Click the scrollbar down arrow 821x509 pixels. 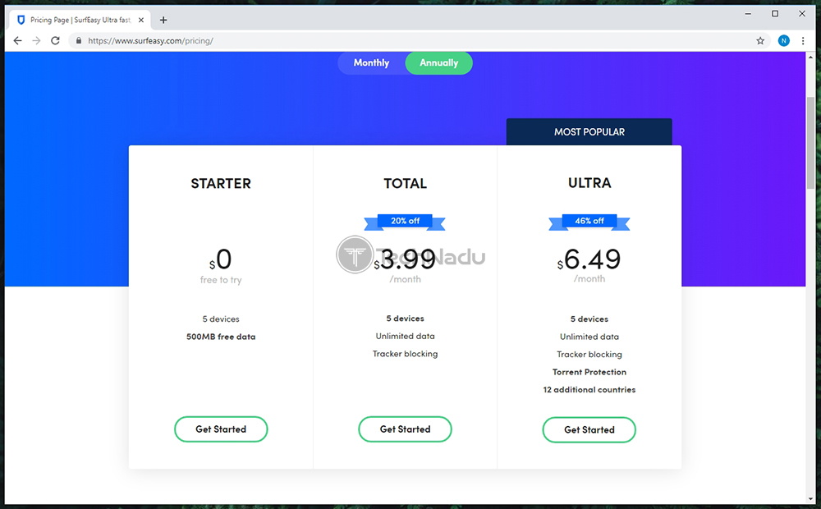coord(810,499)
